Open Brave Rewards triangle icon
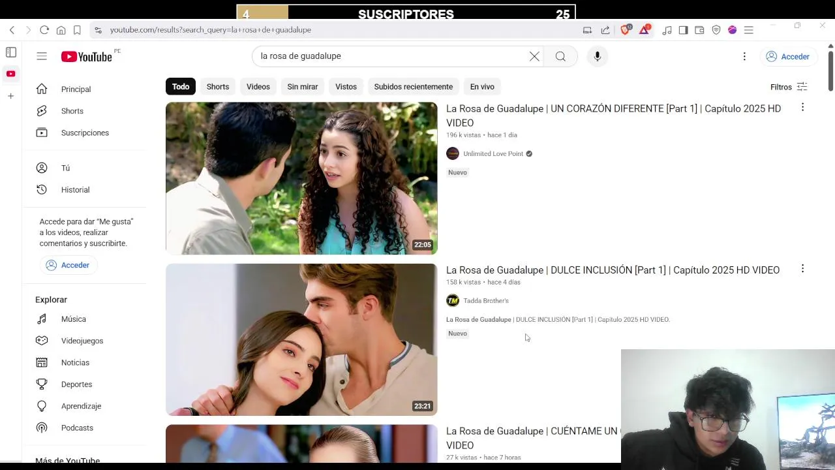The height and width of the screenshot is (470, 835). pos(645,29)
